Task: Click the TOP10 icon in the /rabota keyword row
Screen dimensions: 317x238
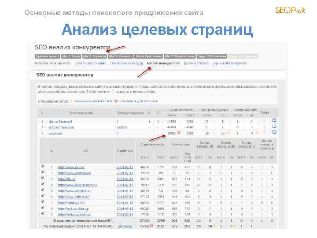Action: coord(264,127)
